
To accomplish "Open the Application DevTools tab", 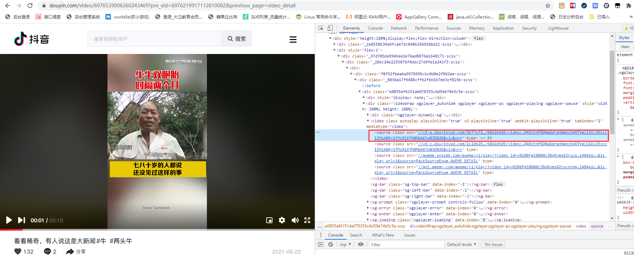I will (x=503, y=28).
